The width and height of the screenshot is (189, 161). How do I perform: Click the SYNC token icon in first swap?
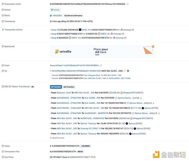[x=80, y=30]
